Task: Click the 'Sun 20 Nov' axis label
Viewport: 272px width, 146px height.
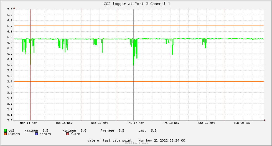Action: 242,123
